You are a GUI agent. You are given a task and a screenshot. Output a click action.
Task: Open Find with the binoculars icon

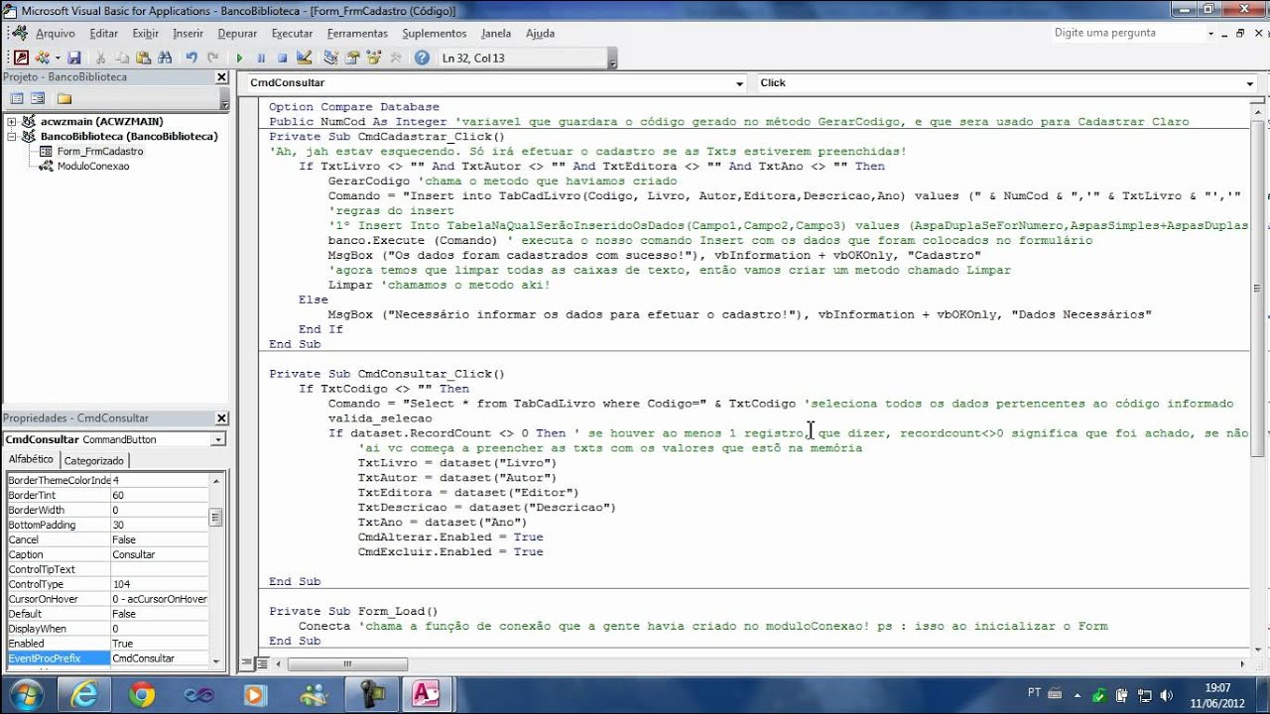pos(165,58)
